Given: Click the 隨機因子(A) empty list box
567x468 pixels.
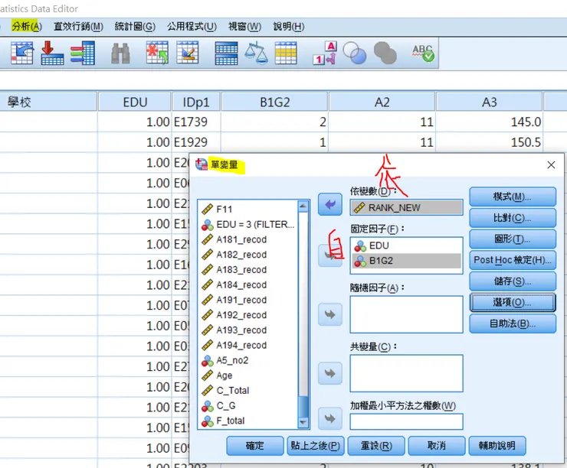Looking at the screenshot, I should 406,314.
